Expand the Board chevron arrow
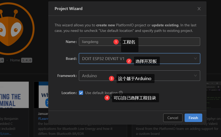Screen dimensions: 221x137 [195, 58]
